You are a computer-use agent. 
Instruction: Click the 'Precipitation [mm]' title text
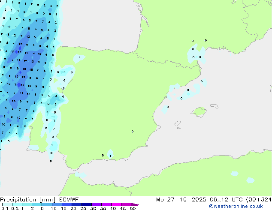(28, 200)
